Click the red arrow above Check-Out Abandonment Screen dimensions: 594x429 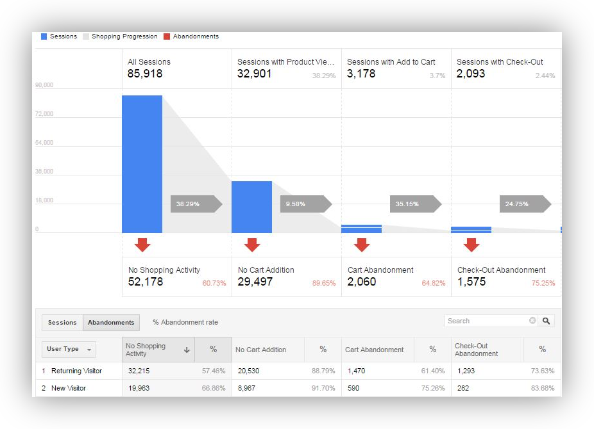point(471,245)
